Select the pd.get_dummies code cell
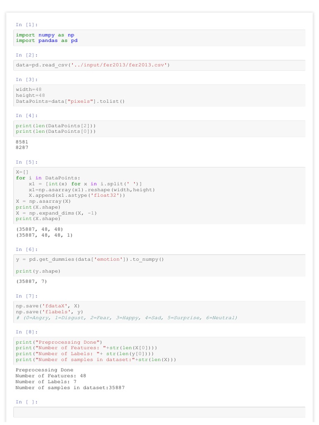Screen dimensions: 319x425 click(159, 265)
